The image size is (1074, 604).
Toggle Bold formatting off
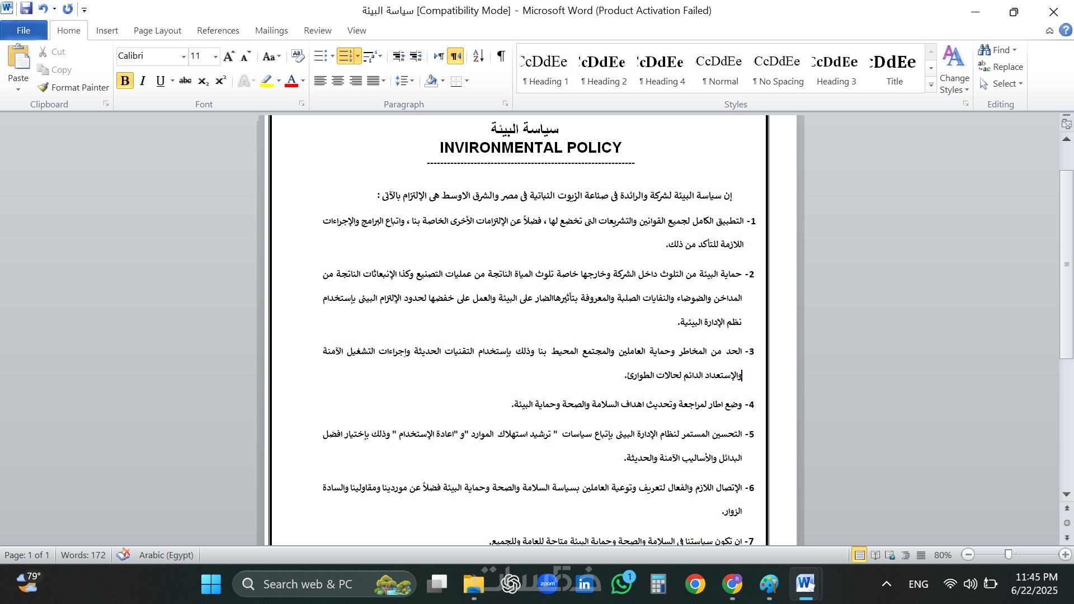[x=125, y=81]
